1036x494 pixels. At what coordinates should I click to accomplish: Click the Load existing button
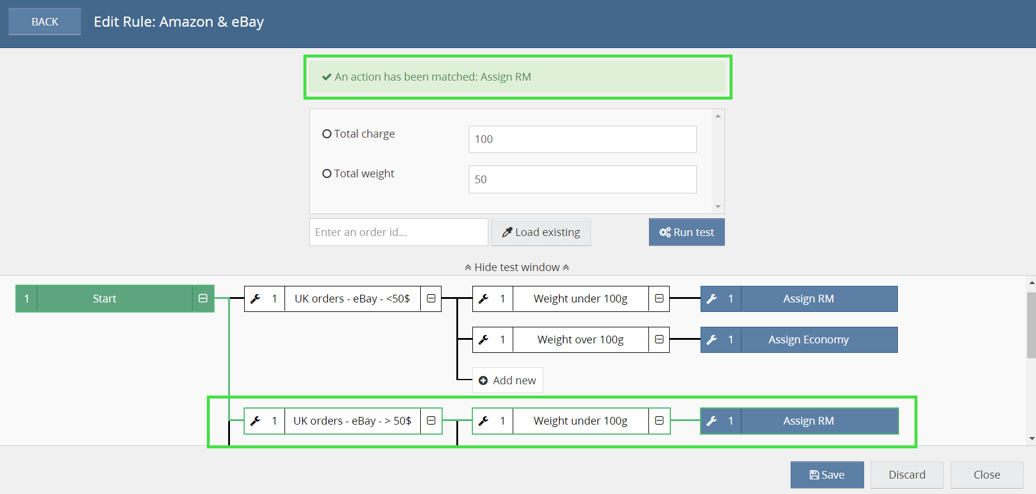[541, 232]
